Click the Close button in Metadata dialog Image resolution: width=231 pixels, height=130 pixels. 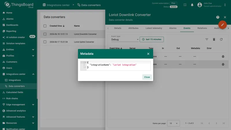[x=147, y=77]
